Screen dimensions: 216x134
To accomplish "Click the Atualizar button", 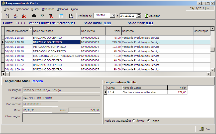I will (152, 16).
